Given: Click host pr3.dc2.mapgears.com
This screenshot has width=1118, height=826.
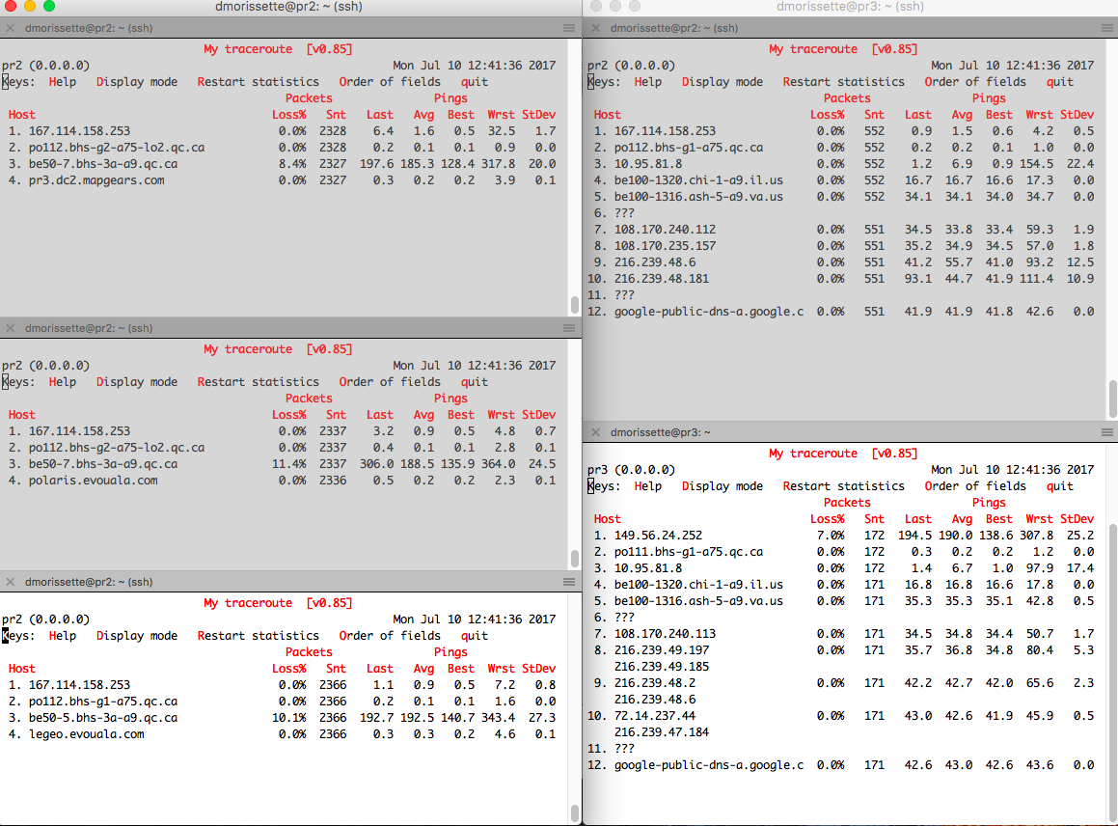Looking at the screenshot, I should pyautogui.click(x=96, y=180).
